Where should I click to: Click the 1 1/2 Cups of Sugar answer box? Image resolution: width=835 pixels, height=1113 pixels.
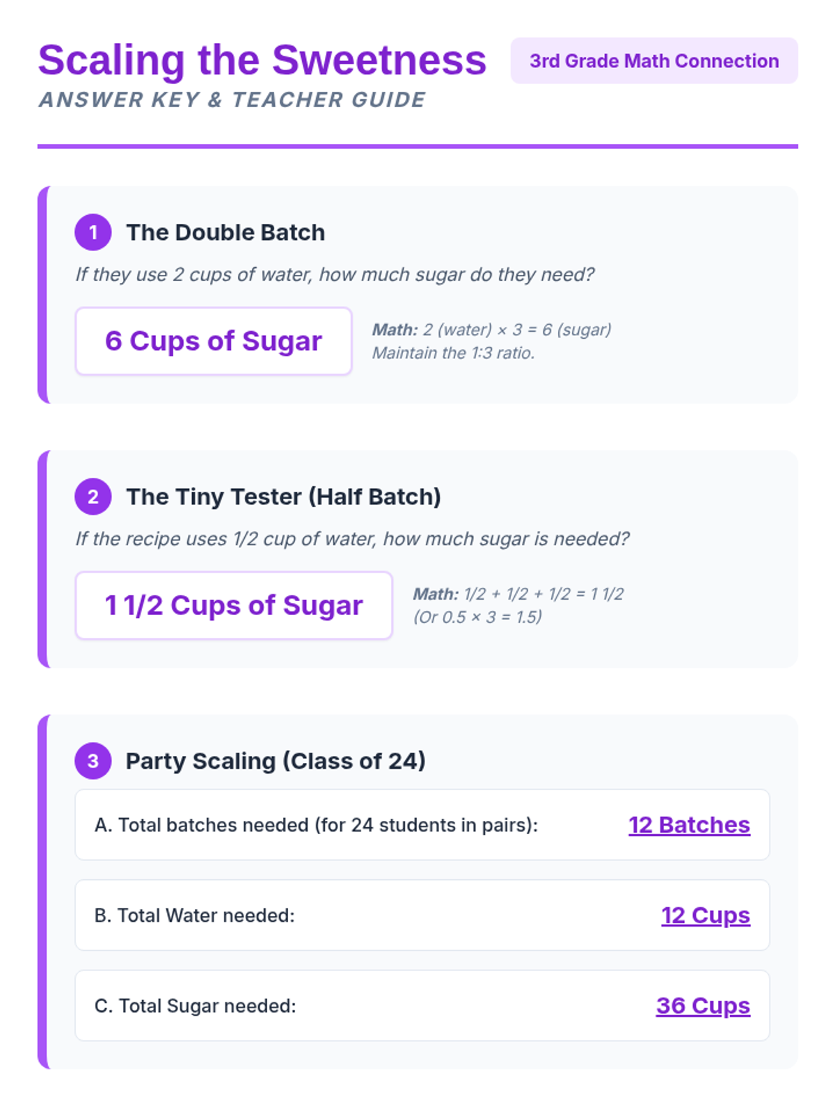pyautogui.click(x=234, y=605)
